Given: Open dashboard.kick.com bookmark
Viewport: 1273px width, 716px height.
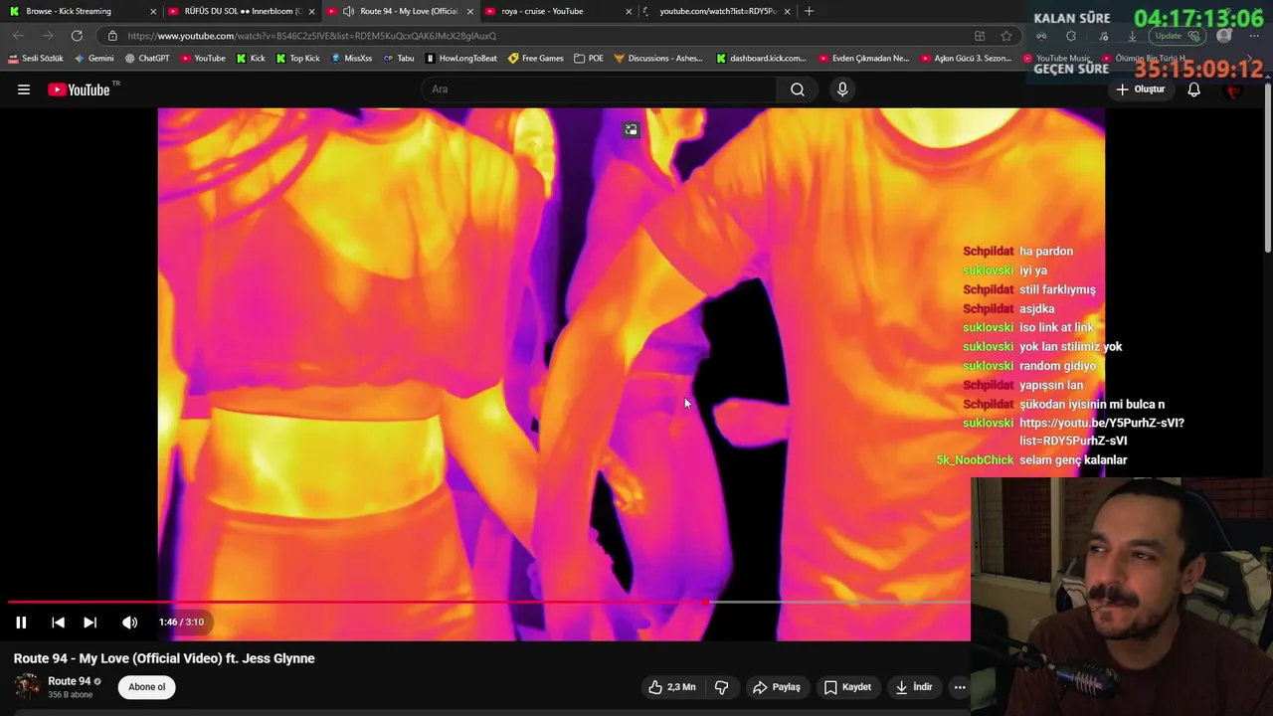Looking at the screenshot, I should pyautogui.click(x=761, y=59).
